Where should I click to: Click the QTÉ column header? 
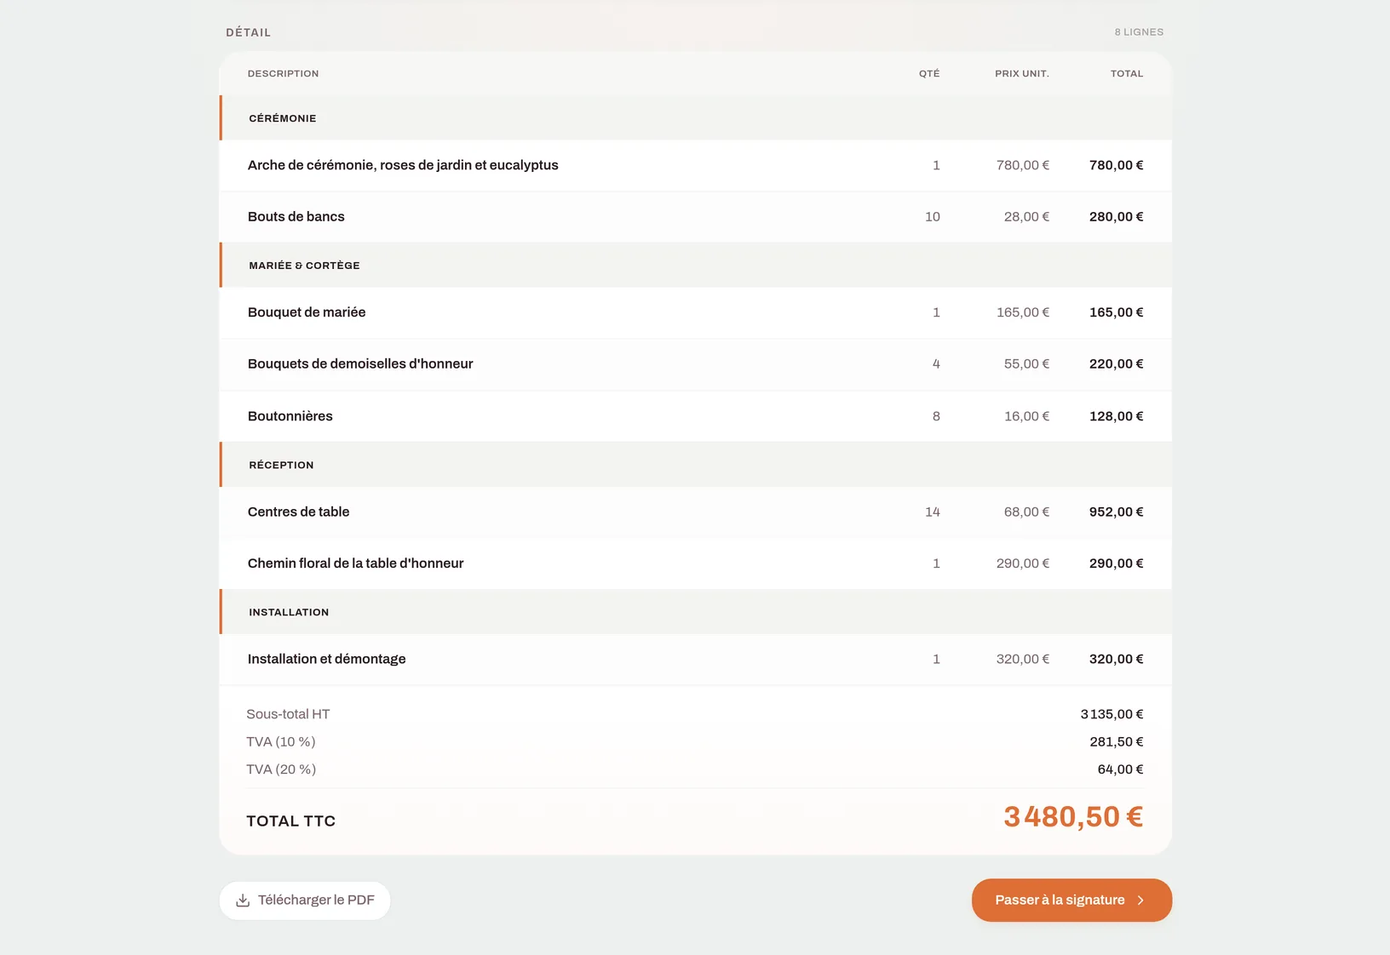coord(929,74)
